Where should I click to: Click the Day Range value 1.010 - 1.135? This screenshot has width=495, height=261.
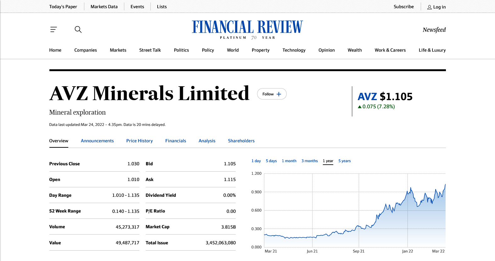coord(126,195)
